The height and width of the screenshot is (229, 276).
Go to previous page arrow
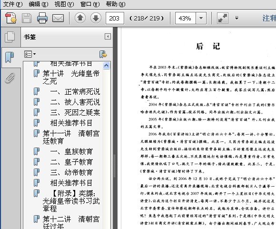pos(80,18)
